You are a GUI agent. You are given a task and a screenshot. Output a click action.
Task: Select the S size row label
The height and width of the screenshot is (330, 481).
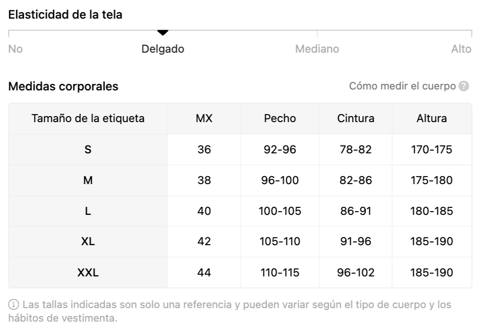pyautogui.click(x=88, y=150)
